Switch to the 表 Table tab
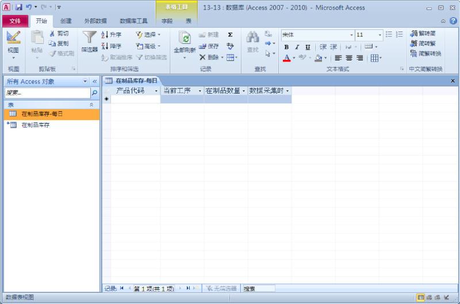This screenshot has height=304, width=460. pyautogui.click(x=189, y=21)
